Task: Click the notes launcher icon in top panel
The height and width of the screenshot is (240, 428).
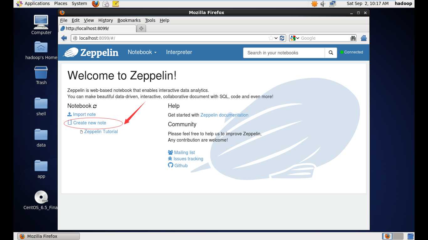Action: [116, 3]
